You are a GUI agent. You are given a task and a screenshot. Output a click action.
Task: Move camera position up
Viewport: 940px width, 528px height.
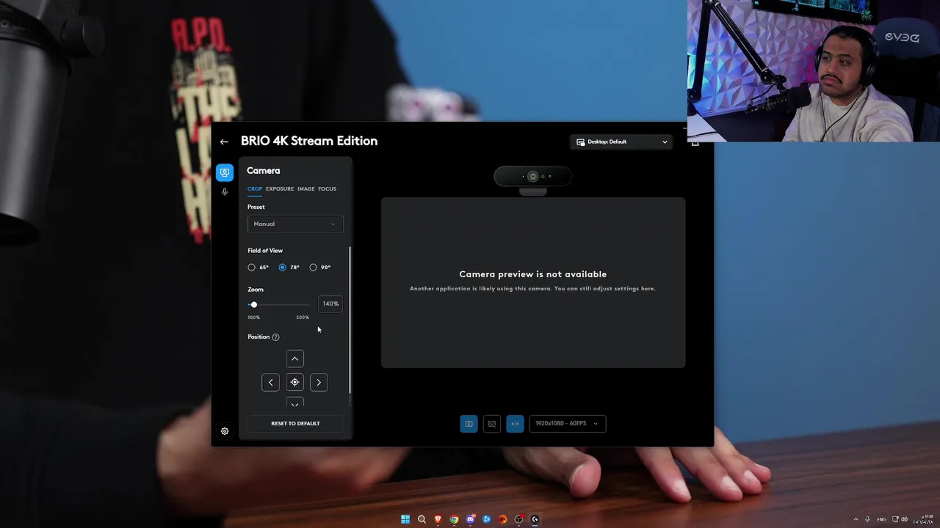coord(294,359)
